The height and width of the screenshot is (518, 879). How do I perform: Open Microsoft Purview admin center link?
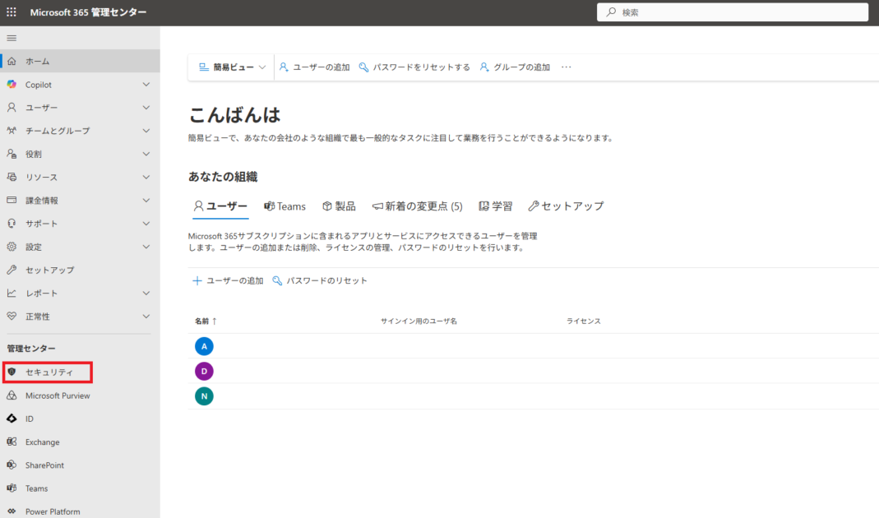point(58,395)
